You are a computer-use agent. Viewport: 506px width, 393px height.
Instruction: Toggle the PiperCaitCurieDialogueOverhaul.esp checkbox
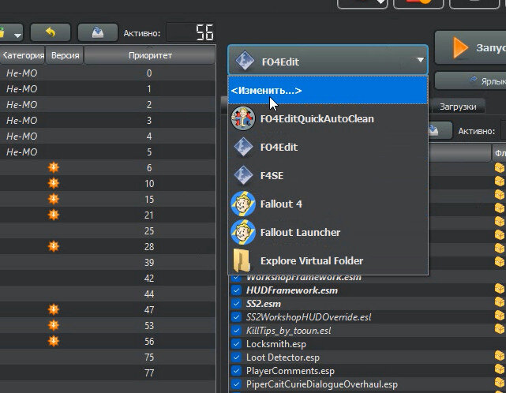click(x=236, y=384)
